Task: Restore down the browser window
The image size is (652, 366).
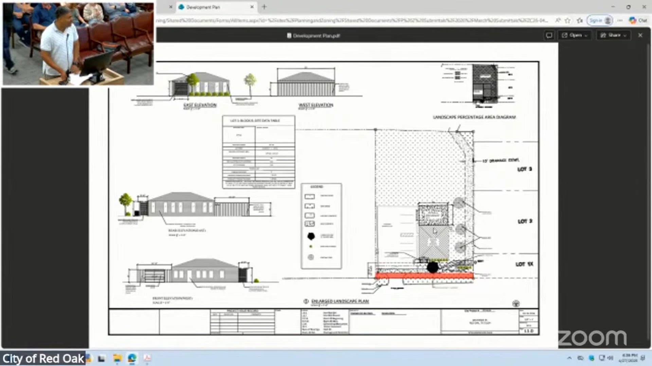Action: click(x=629, y=7)
